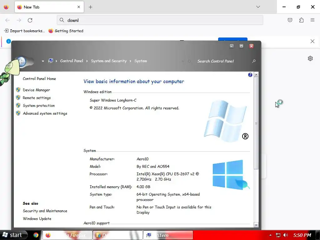
Task: Open Firefox hamburger application menu
Action: 312,20
